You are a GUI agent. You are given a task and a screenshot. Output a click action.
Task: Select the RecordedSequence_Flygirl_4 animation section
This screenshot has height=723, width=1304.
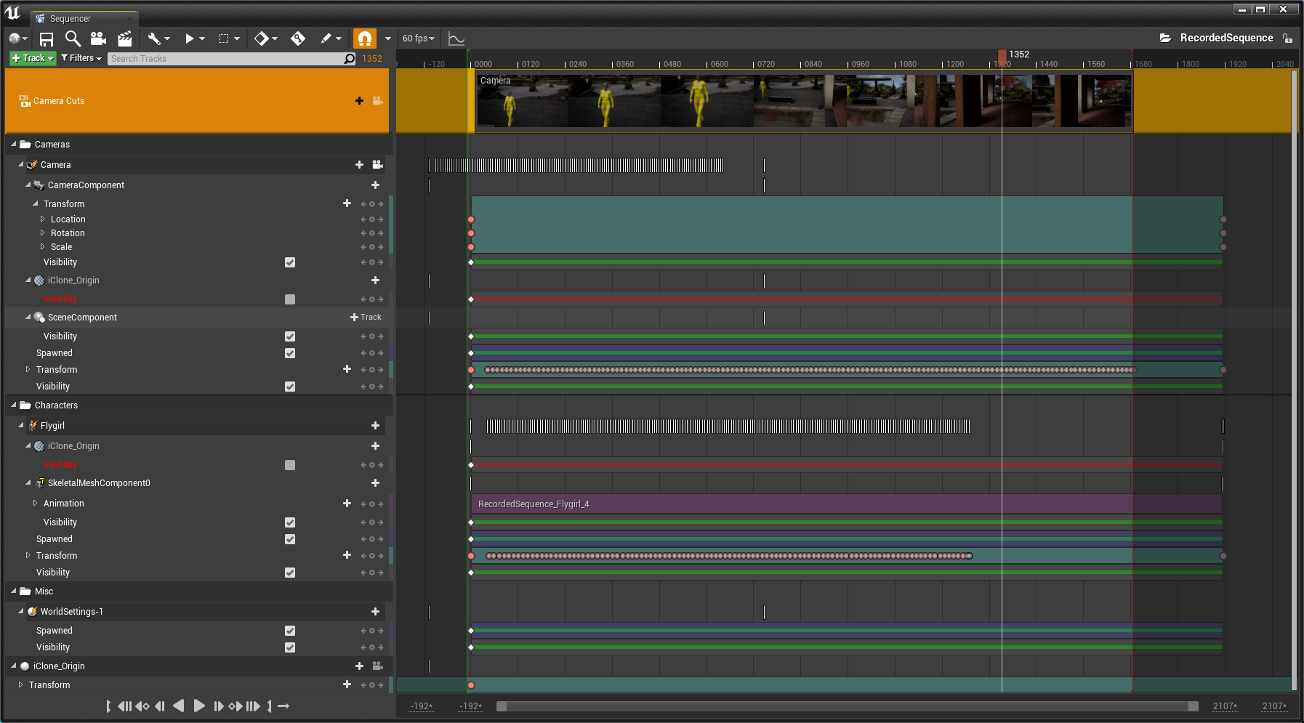point(847,504)
